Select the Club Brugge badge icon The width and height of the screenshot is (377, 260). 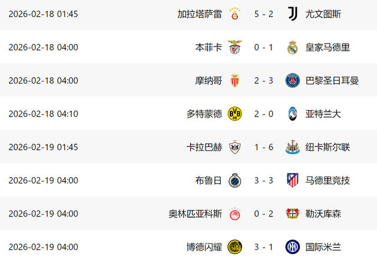pyautogui.click(x=234, y=181)
